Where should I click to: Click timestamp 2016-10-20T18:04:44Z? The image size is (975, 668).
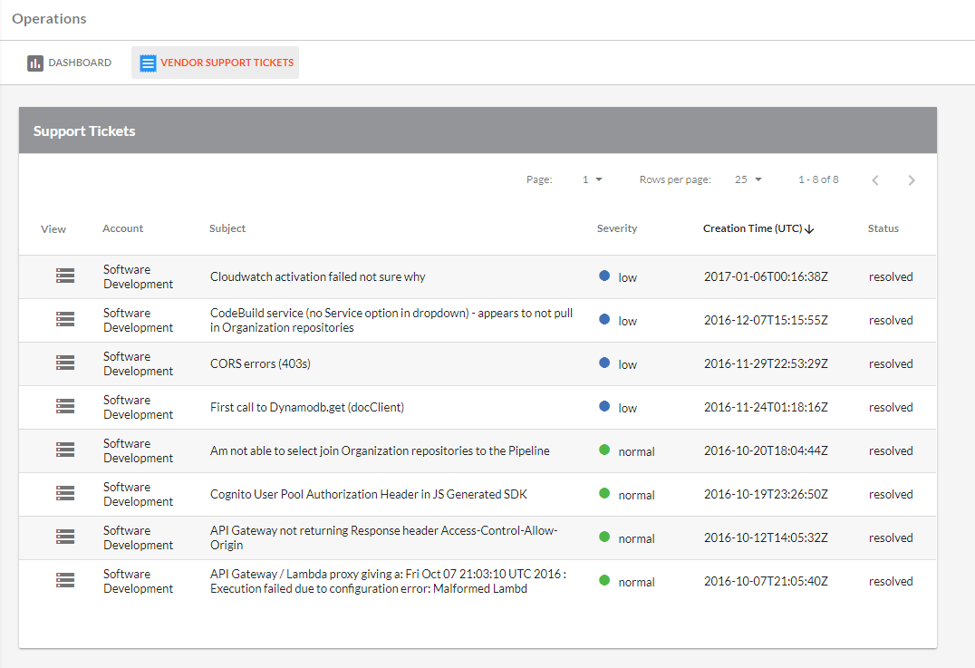[x=766, y=451]
